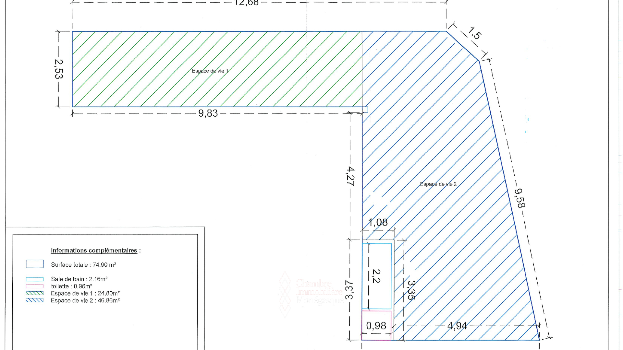Click the 9,58 diagonal dimension text

[520, 198]
